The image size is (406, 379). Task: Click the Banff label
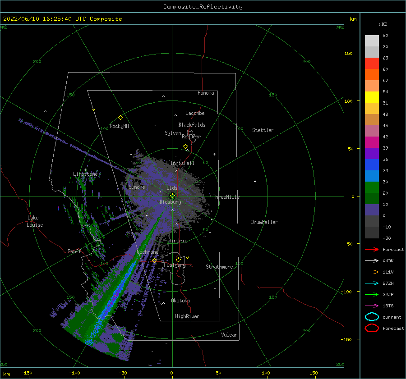[x=74, y=251]
